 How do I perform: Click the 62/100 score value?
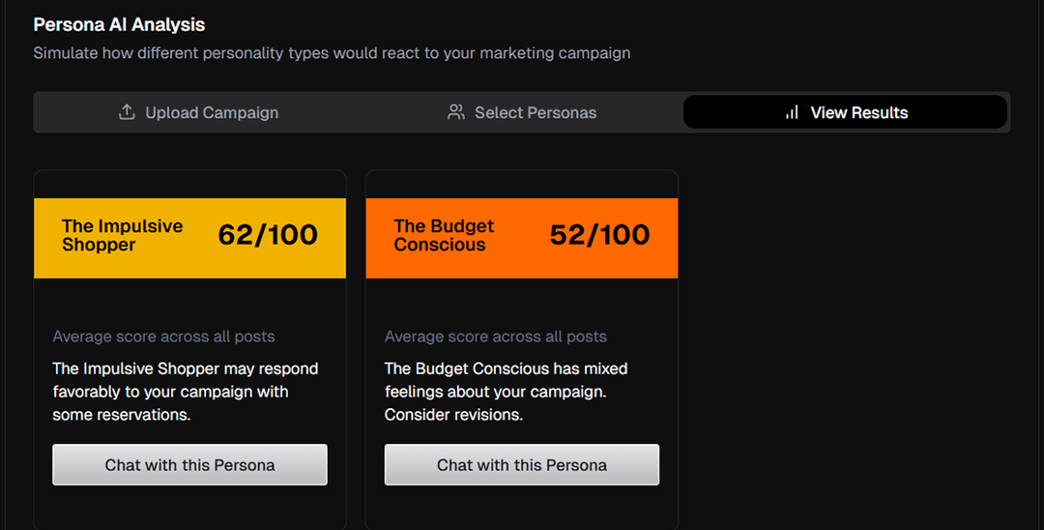click(268, 235)
